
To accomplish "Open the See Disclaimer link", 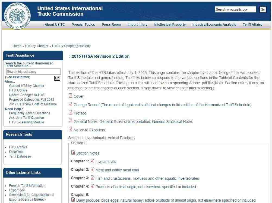I will (x=18, y=77).
